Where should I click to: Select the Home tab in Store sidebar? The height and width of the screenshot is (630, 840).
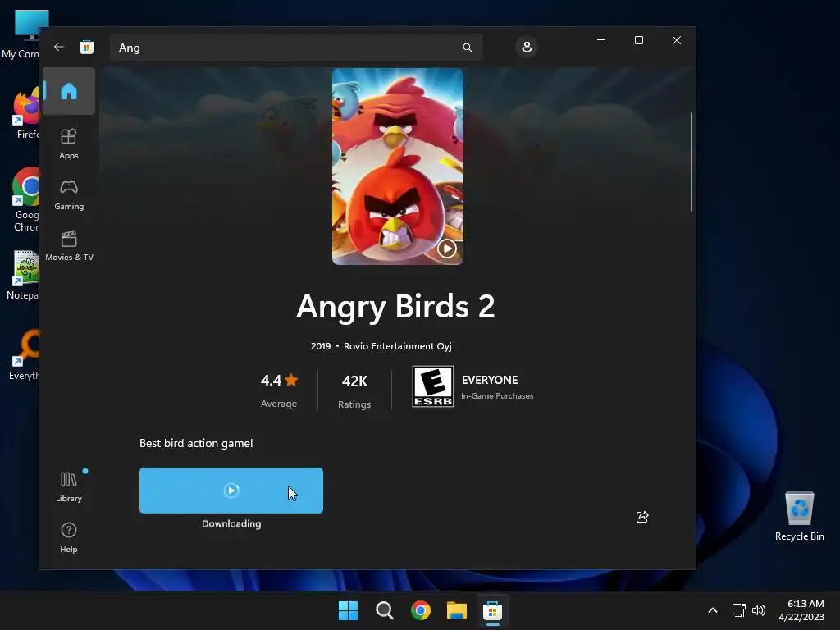pyautogui.click(x=69, y=91)
